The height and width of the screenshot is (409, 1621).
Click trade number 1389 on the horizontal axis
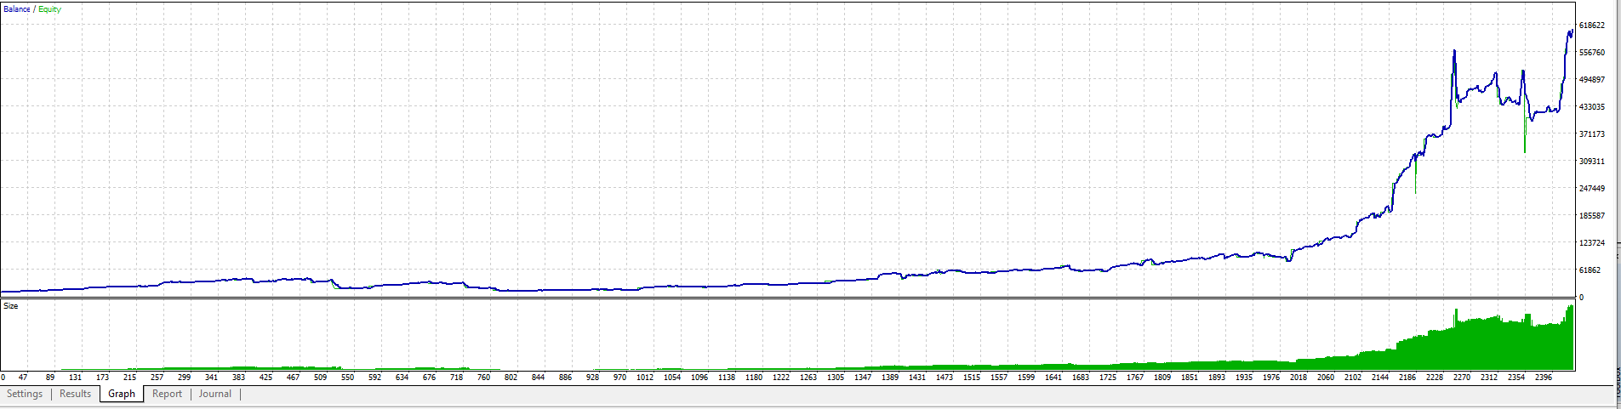tap(890, 378)
